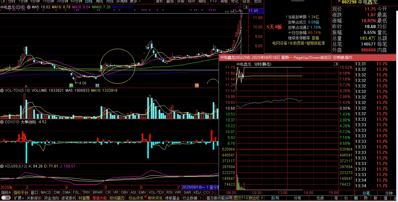Click the 普及版功能说明 button
Screen dimensions: 398x202
tap(219, 198)
